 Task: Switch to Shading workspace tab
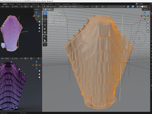pyautogui.click(x=43, y=4)
